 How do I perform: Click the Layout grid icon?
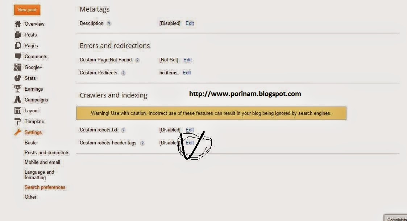pyautogui.click(x=18, y=110)
